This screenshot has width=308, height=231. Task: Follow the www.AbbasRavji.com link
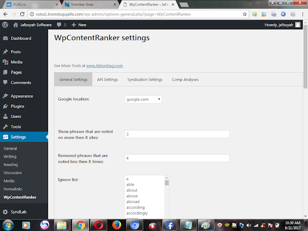click(x=104, y=66)
